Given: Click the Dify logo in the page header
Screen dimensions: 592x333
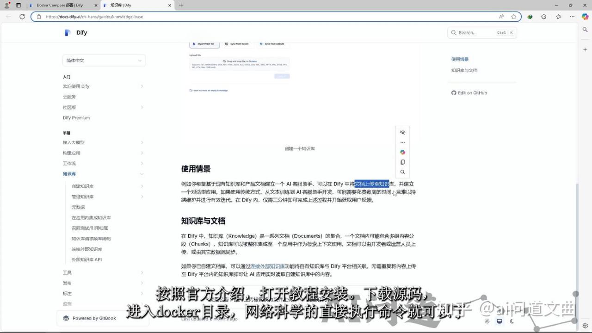Looking at the screenshot, I should [76, 33].
